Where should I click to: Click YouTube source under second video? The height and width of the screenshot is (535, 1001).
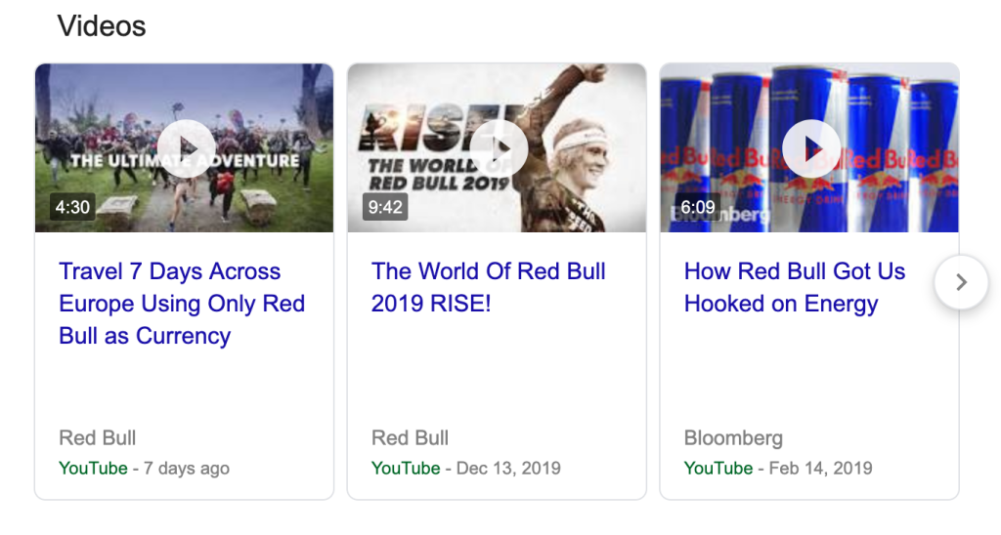[x=406, y=468]
